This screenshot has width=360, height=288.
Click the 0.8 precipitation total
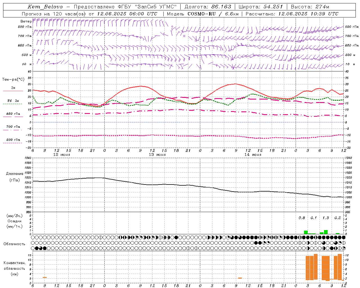click(x=302, y=218)
